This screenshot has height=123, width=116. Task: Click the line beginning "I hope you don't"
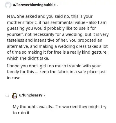[54, 66]
